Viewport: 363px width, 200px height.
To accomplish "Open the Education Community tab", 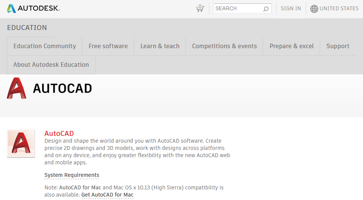I will pos(45,46).
